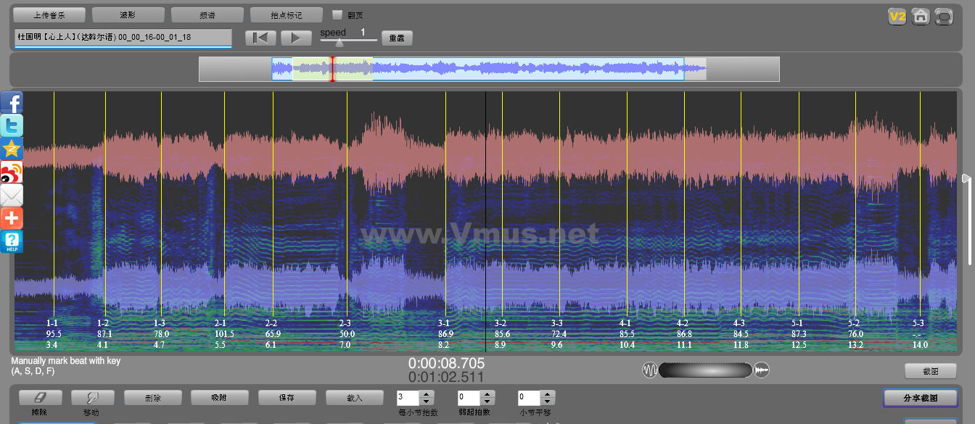
Task: Go to home via house icon
Action: click(x=921, y=17)
